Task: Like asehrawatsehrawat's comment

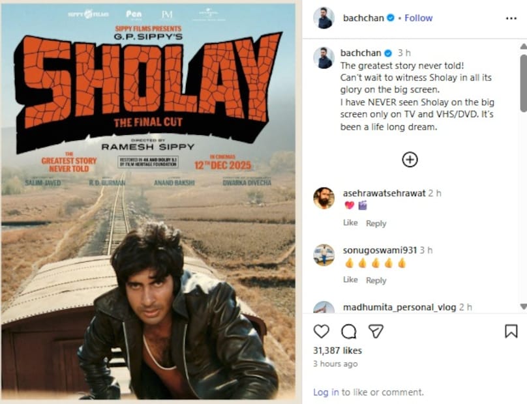Action: 350,223
